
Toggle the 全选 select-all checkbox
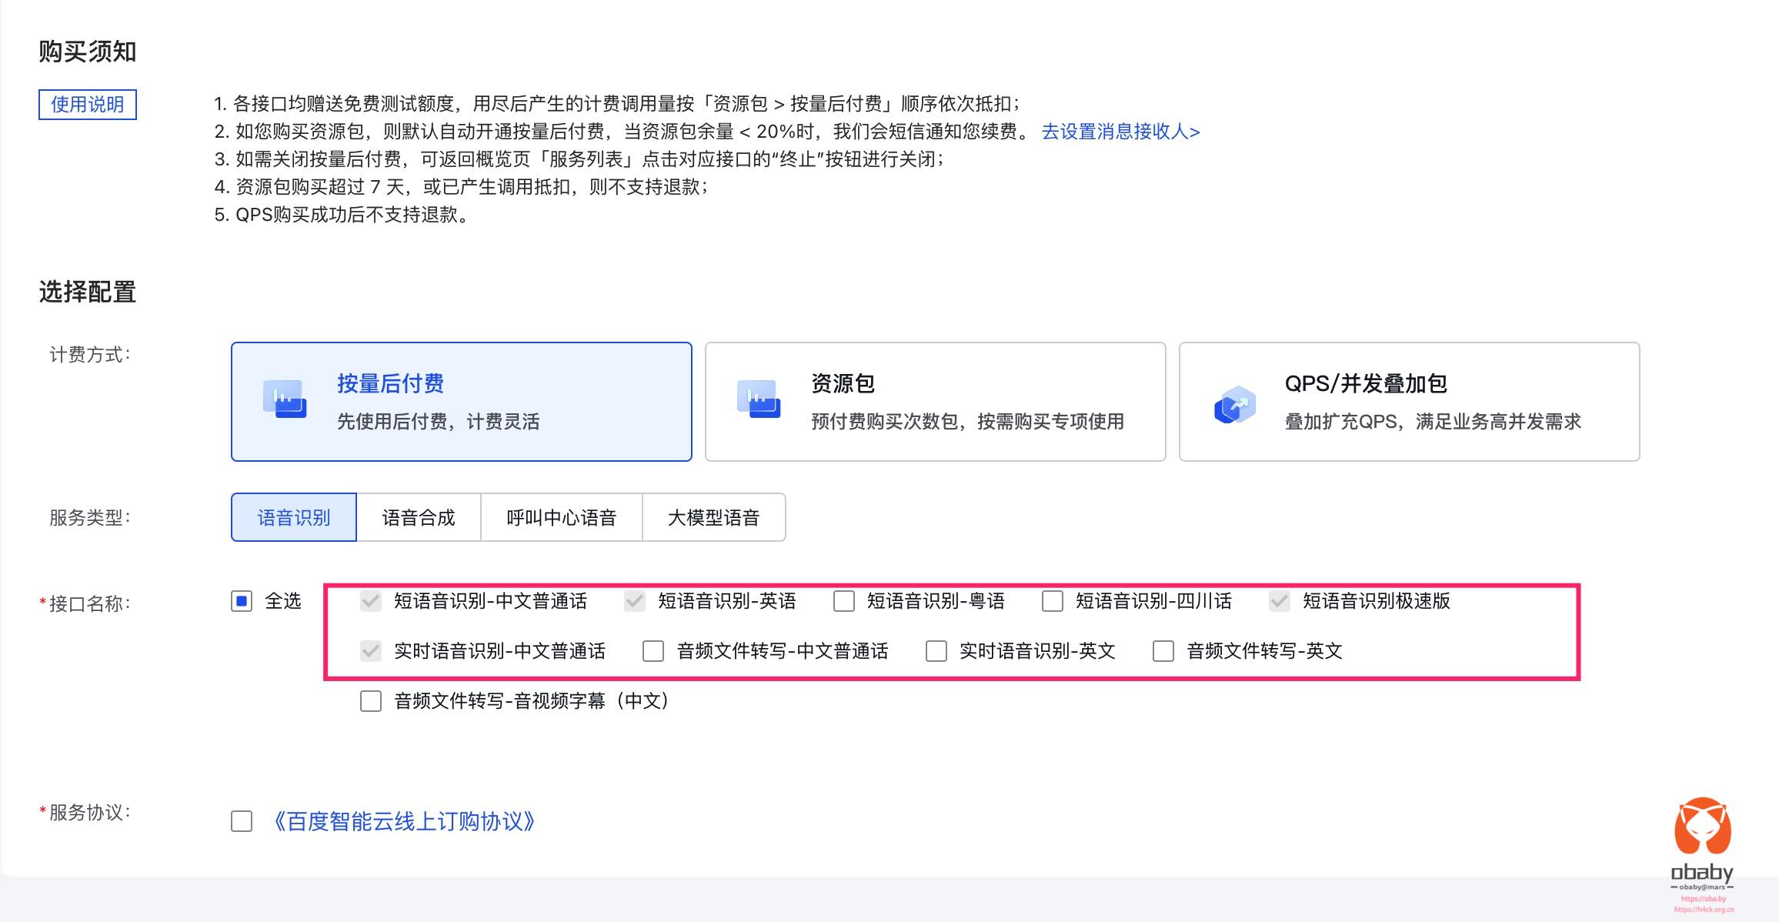coord(242,601)
